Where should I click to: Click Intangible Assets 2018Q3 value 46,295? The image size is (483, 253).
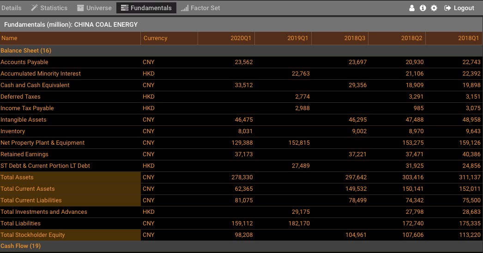[x=357, y=119]
